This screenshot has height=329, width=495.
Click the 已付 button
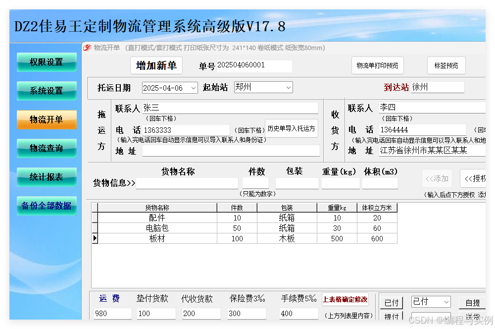pos(392,303)
